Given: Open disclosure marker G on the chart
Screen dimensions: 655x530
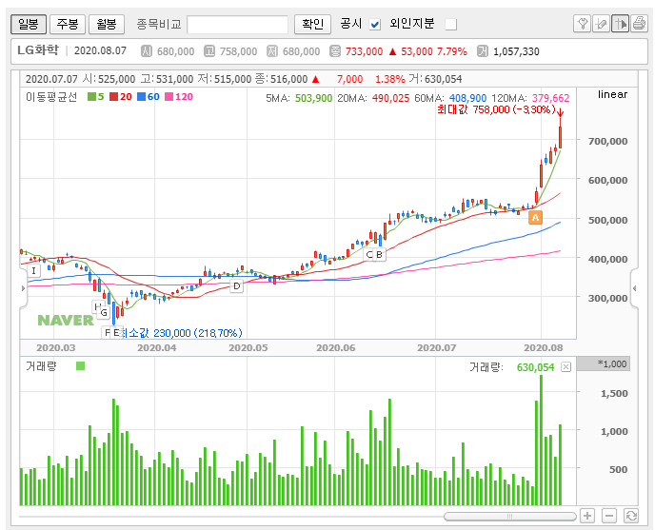Looking at the screenshot, I should (104, 312).
